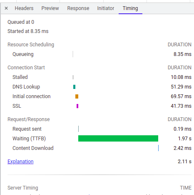Click the 1.97 s duration value
Screen dimensions: 194x195
185,139
